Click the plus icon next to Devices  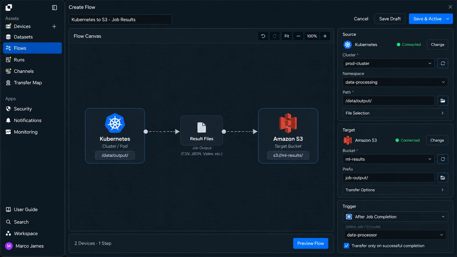pyautogui.click(x=54, y=26)
